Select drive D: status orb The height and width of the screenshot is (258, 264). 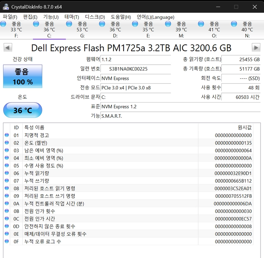pyautogui.click(x=102, y=24)
